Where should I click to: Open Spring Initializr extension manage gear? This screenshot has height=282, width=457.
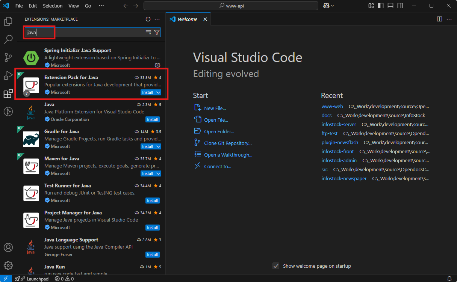[x=157, y=65]
